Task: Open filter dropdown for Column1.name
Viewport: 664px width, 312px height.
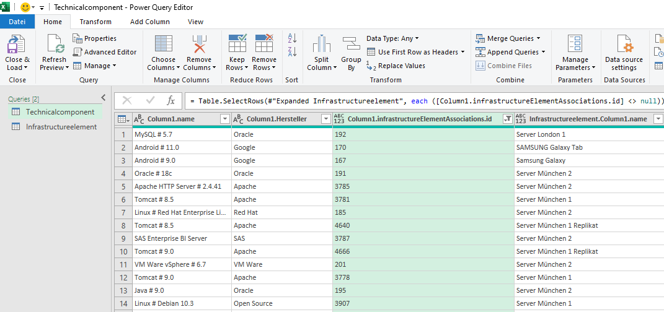Action: [224, 119]
